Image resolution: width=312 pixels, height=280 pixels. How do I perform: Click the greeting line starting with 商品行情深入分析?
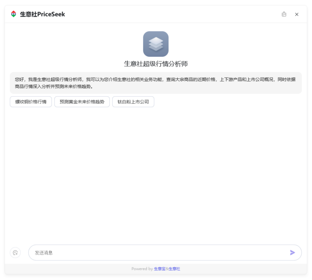coord(53,86)
